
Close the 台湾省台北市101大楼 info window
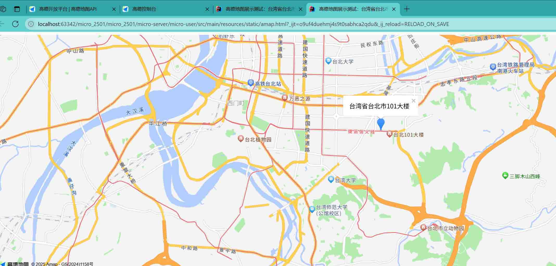coord(413,101)
